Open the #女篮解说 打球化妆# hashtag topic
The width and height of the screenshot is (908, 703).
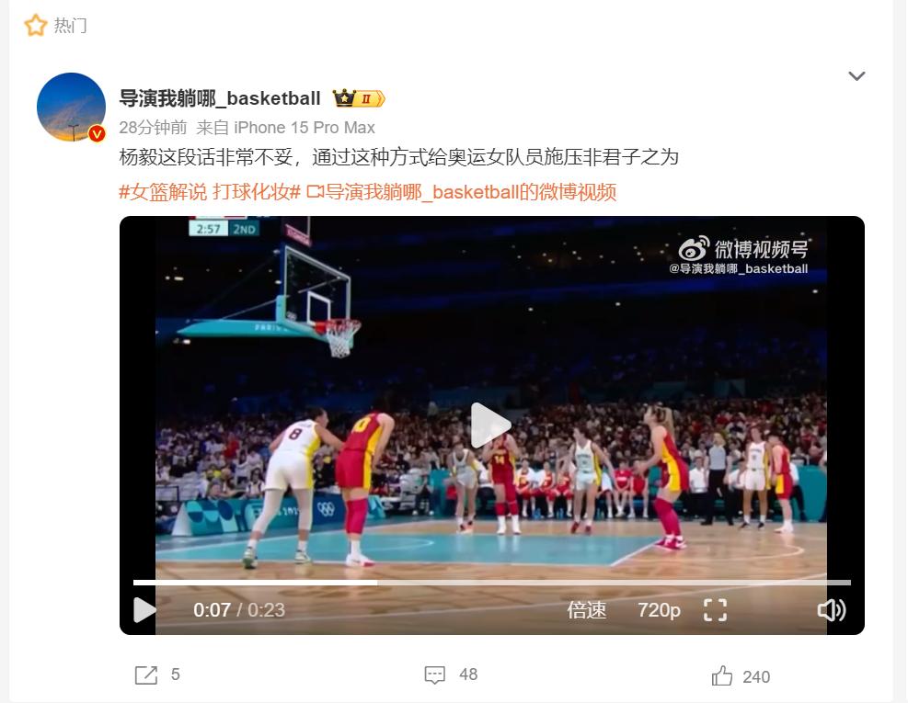[x=210, y=191]
